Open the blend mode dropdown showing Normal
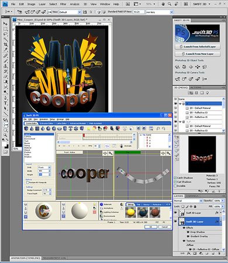228x263 pixels. coord(188,200)
